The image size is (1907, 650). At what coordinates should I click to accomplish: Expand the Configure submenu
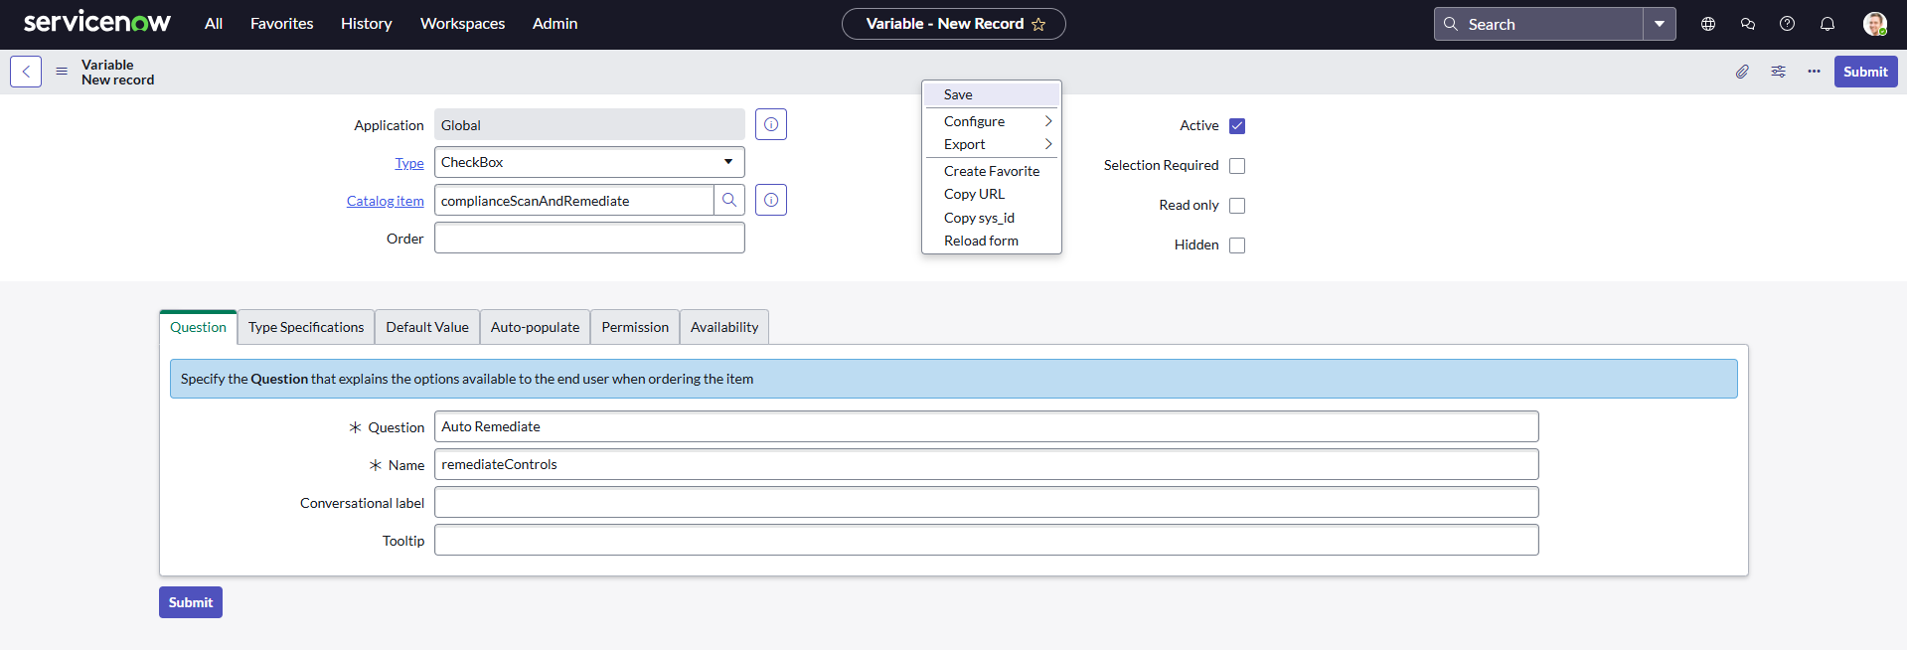coord(992,121)
